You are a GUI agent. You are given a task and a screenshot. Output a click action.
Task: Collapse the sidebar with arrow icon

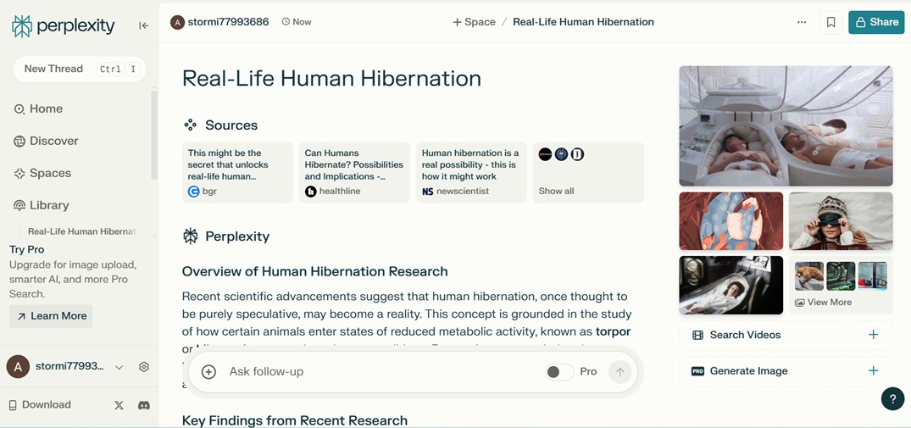pyautogui.click(x=143, y=25)
